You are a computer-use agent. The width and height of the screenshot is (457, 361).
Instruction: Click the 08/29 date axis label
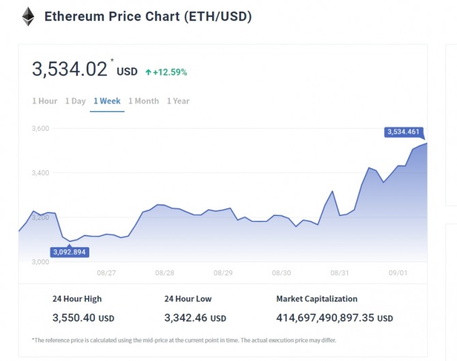pyautogui.click(x=223, y=272)
